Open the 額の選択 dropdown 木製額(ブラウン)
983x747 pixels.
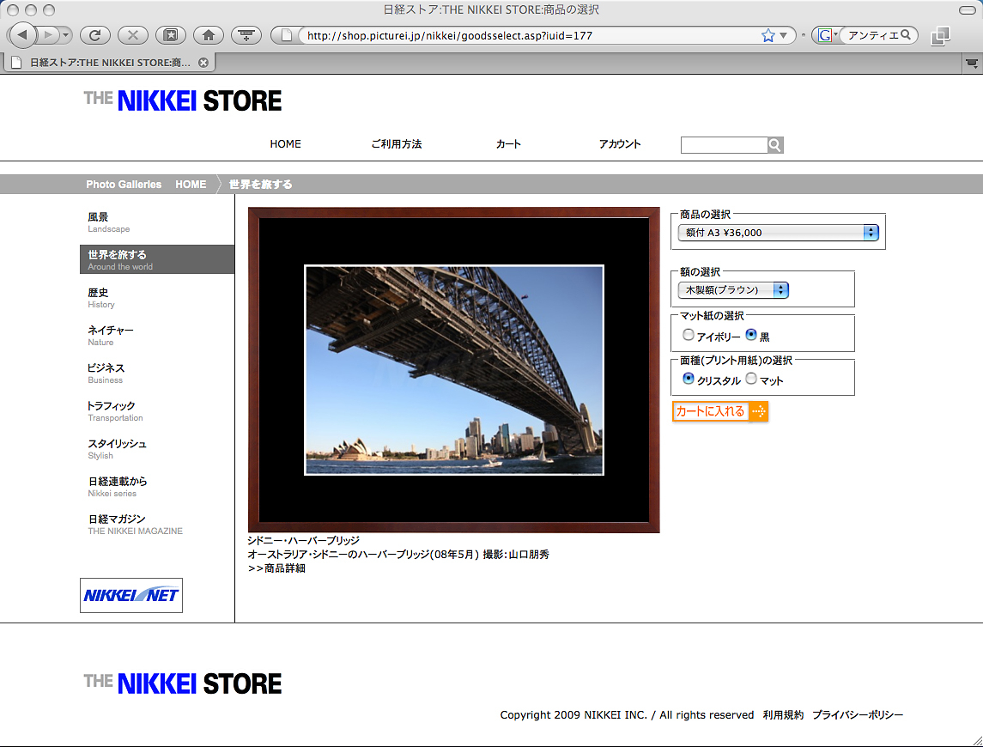pyautogui.click(x=733, y=289)
